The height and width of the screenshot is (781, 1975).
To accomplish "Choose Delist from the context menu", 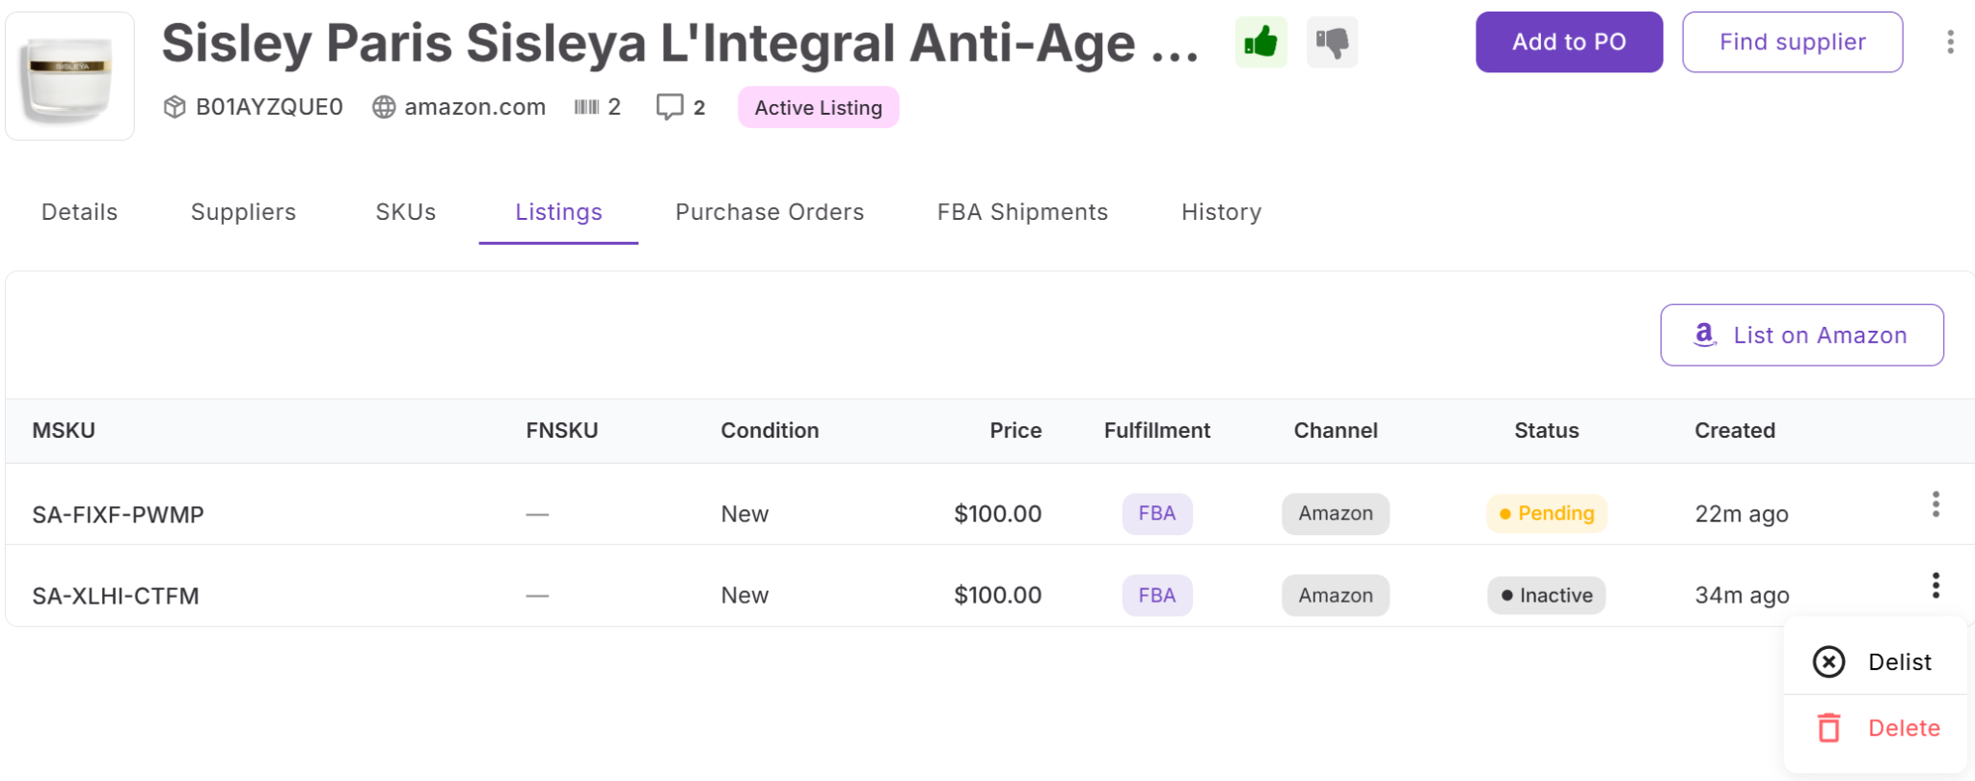I will pos(1875,661).
